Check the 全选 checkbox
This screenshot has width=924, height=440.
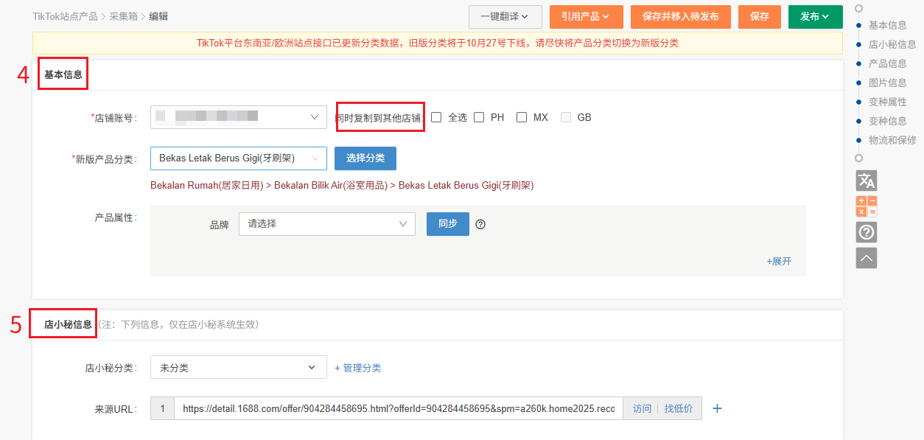coord(436,117)
